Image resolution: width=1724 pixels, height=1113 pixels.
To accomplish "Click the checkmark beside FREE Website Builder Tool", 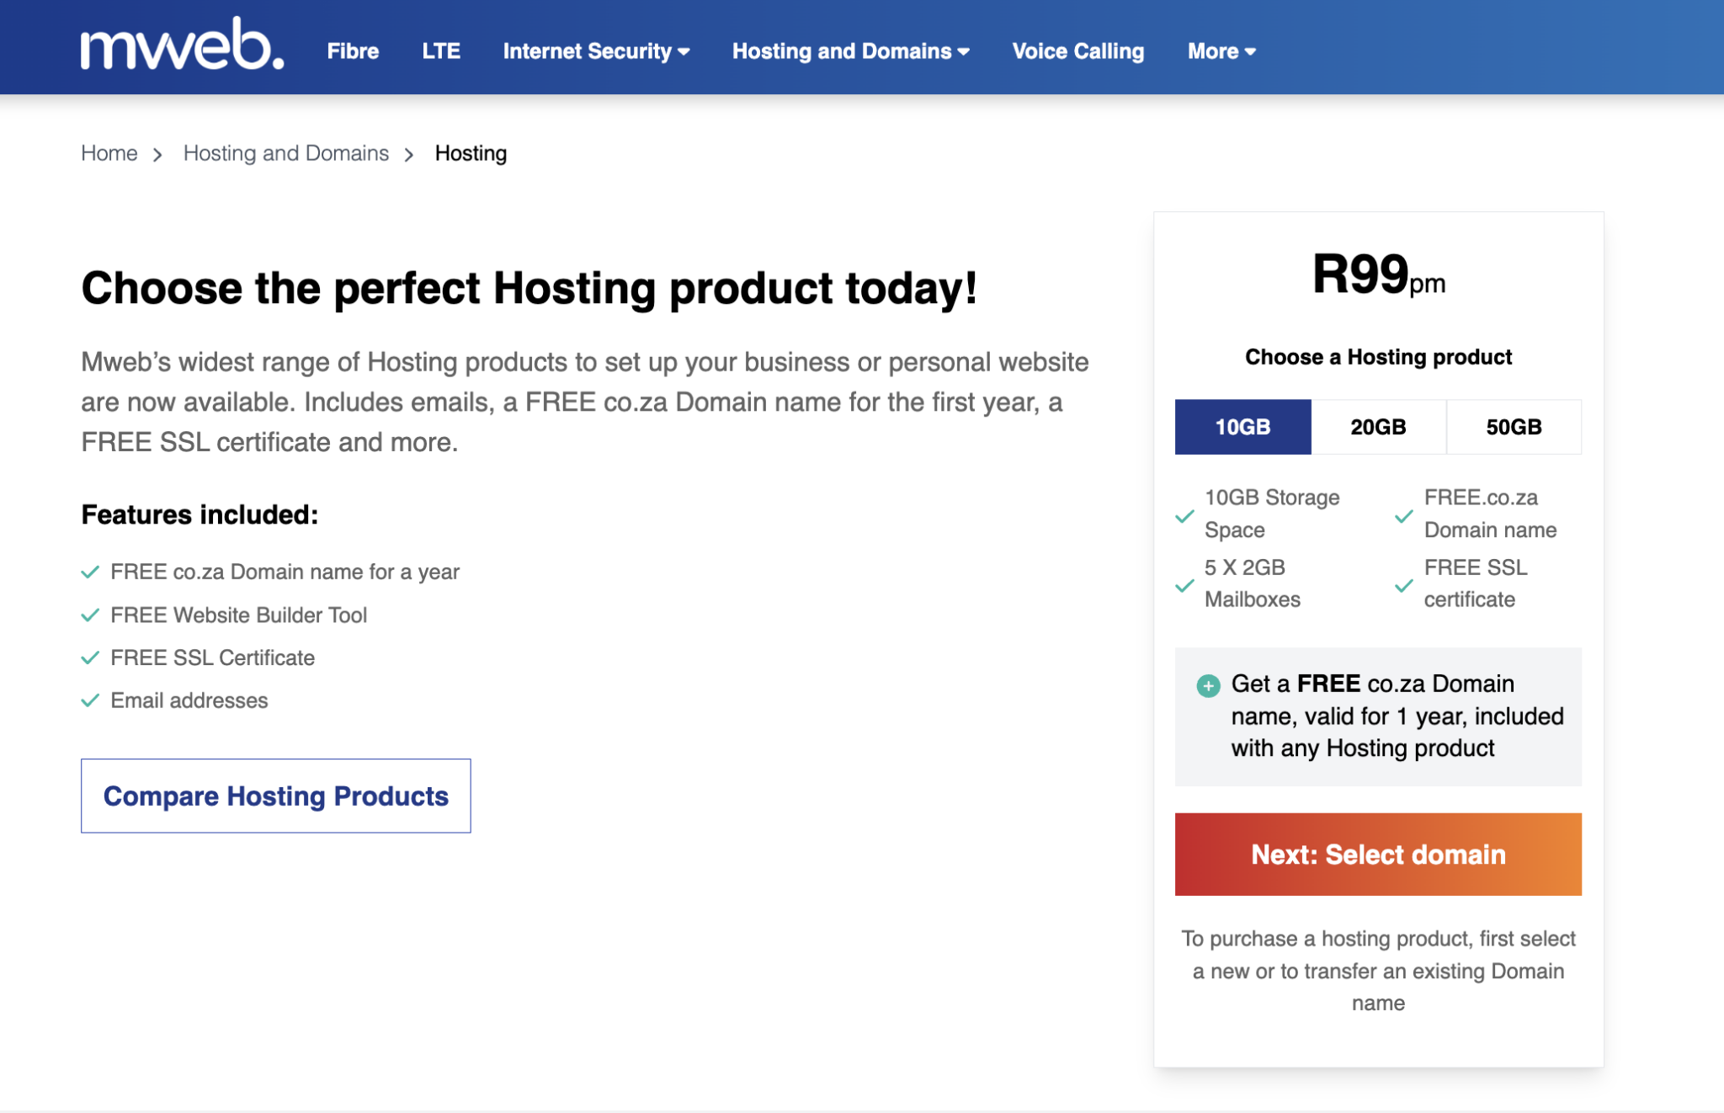I will point(91,615).
